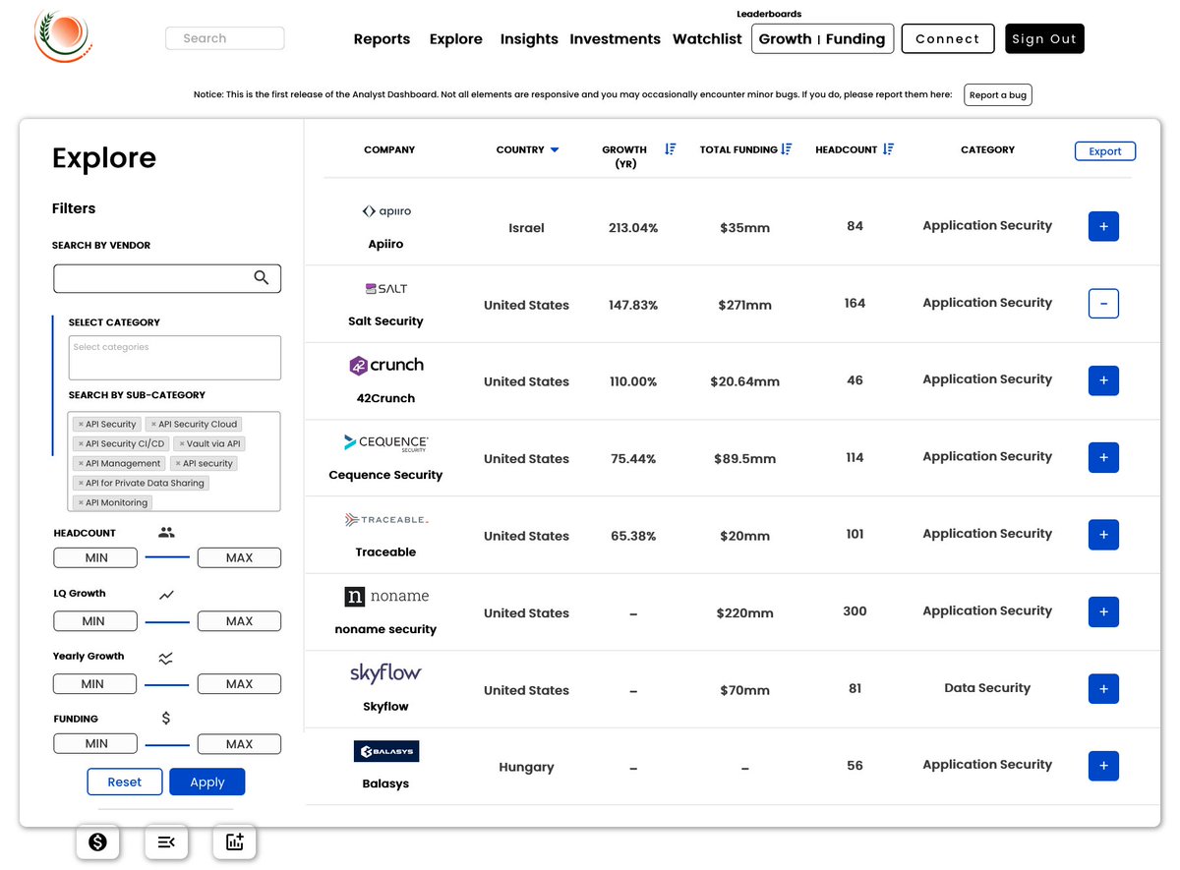Click the vendor search magnifier icon
Screen dimensions: 1180x870
[262, 278]
